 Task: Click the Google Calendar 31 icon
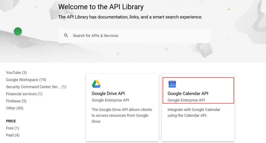(x=172, y=84)
